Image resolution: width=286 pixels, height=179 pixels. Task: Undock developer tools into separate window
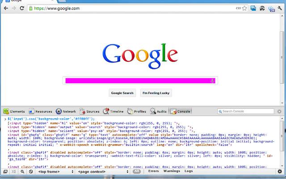point(5,171)
